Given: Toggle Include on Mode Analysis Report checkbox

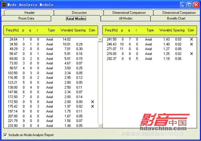Looking at the screenshot, I should [x=5, y=135].
